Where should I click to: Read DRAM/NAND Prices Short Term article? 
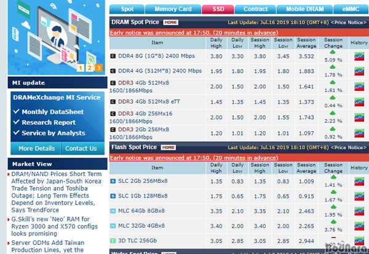(x=57, y=192)
